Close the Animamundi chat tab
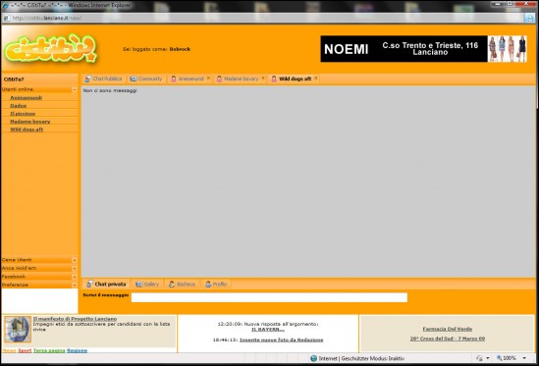Screen dimensions: 539x366 [208, 78]
